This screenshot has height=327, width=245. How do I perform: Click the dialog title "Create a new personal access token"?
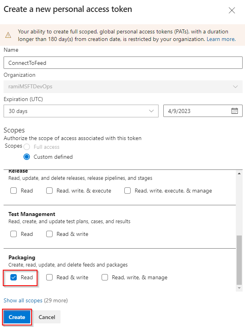68,10
